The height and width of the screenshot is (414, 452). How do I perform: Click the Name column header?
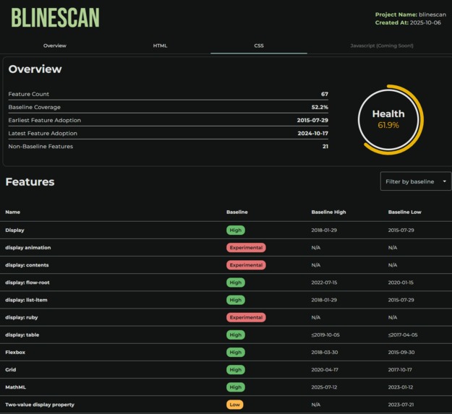13,212
